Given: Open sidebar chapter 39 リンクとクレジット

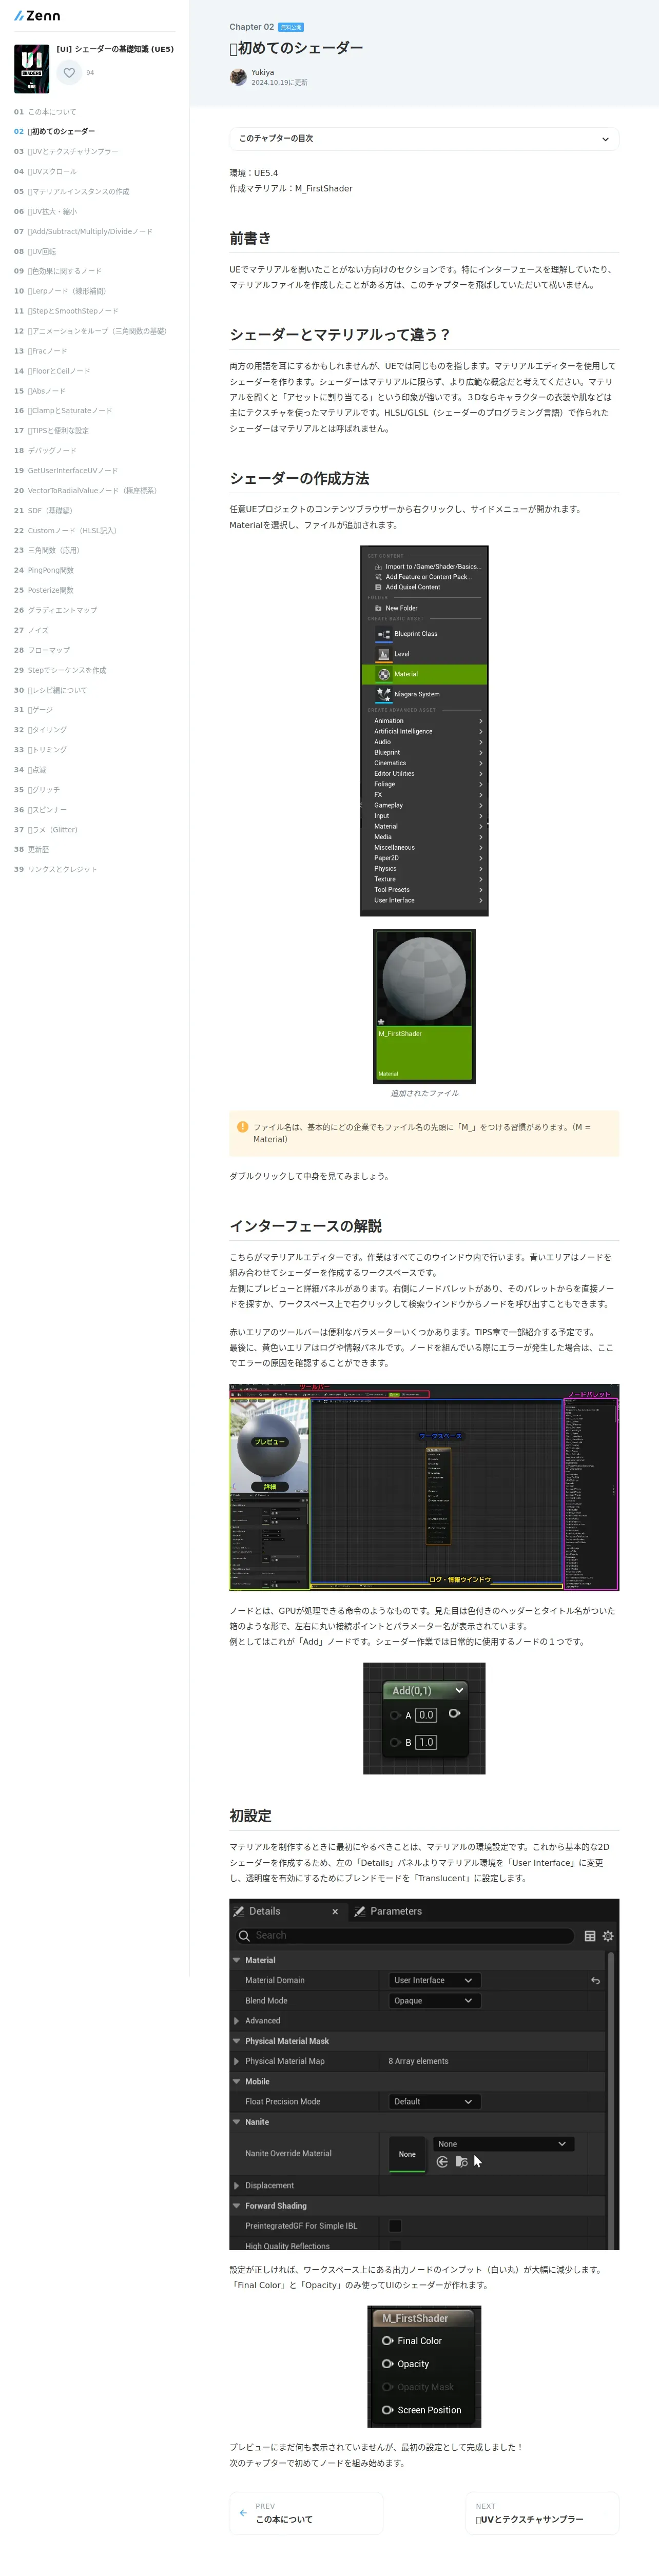Looking at the screenshot, I should (55, 869).
